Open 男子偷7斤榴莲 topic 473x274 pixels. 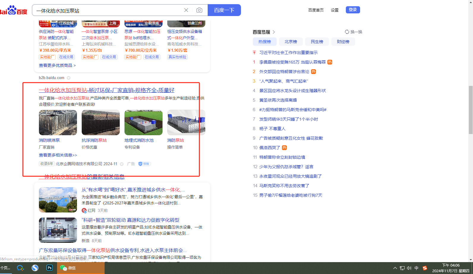click(291, 195)
